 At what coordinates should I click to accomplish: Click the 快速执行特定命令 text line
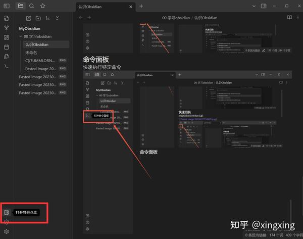click(x=102, y=67)
